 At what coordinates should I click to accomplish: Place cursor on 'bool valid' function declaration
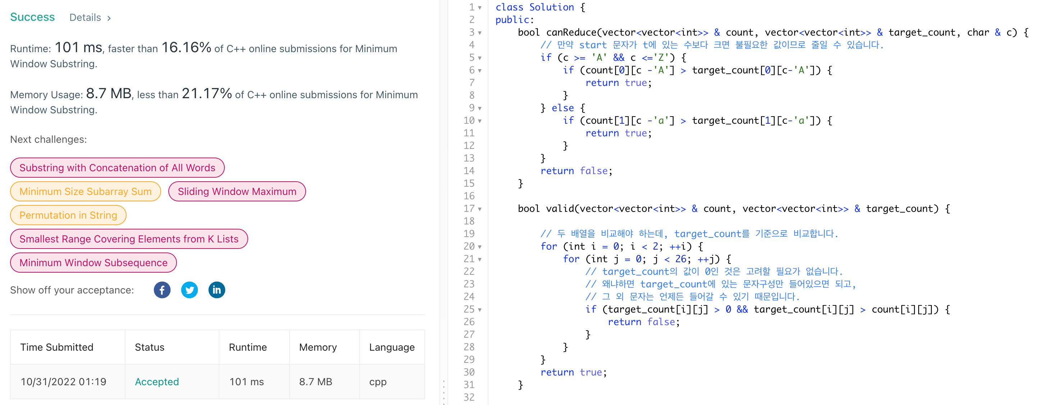(x=734, y=209)
